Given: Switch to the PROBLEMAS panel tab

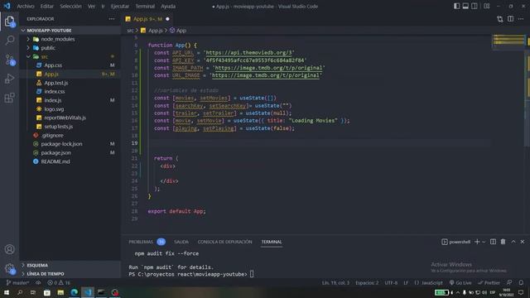Looking at the screenshot, I should point(141,242).
